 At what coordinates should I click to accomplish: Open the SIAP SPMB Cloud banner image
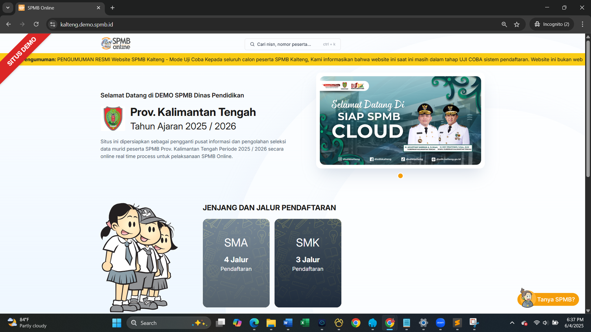pos(400,121)
